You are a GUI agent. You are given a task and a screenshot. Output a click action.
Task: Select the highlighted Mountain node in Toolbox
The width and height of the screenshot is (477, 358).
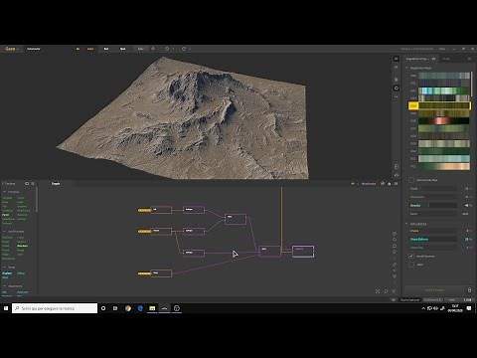click(23, 246)
